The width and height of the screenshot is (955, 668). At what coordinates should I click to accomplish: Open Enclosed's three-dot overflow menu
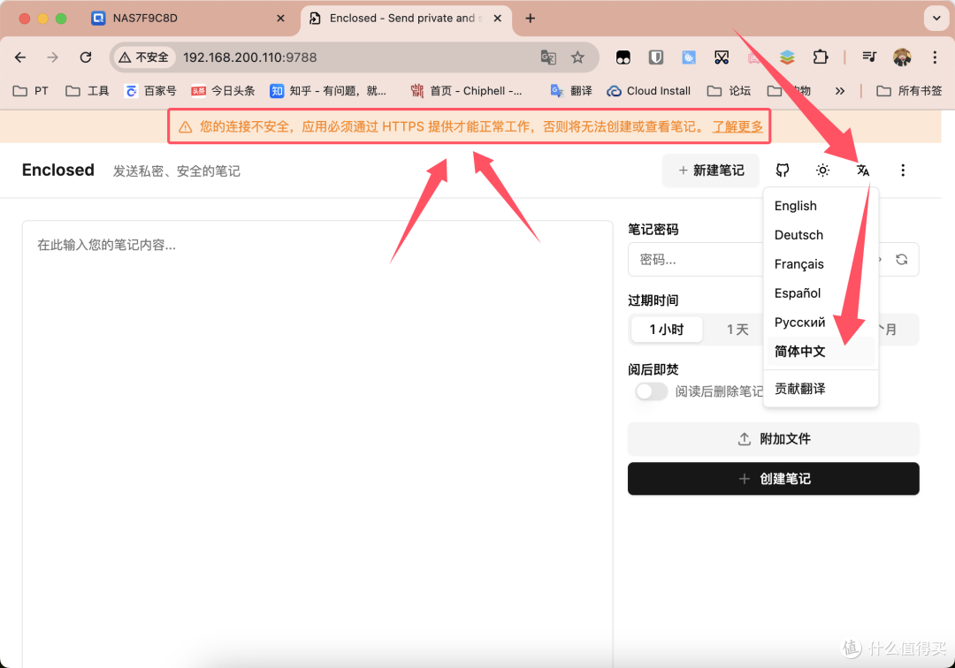903,170
